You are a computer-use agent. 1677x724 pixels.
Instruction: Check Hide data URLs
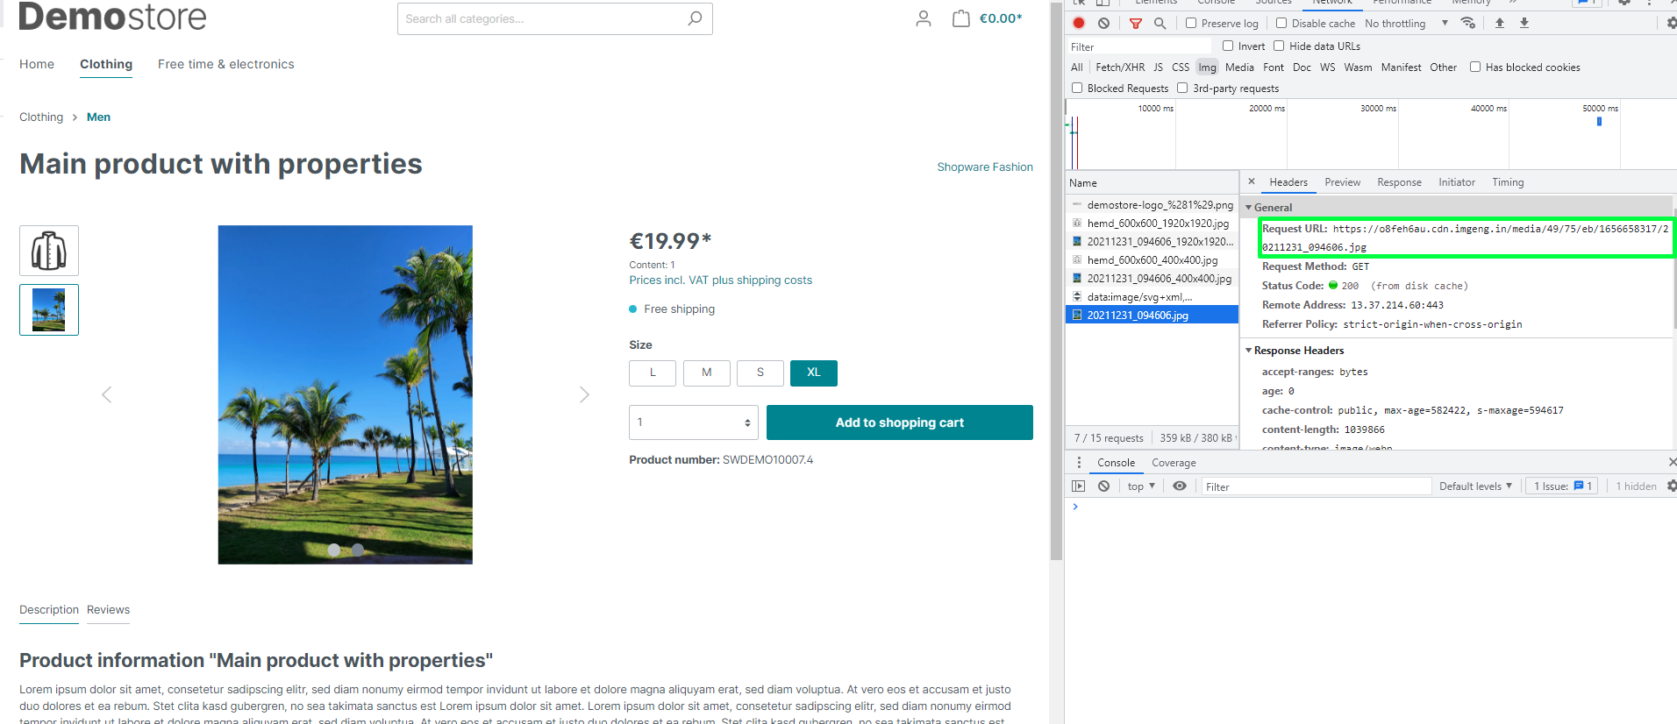point(1279,46)
